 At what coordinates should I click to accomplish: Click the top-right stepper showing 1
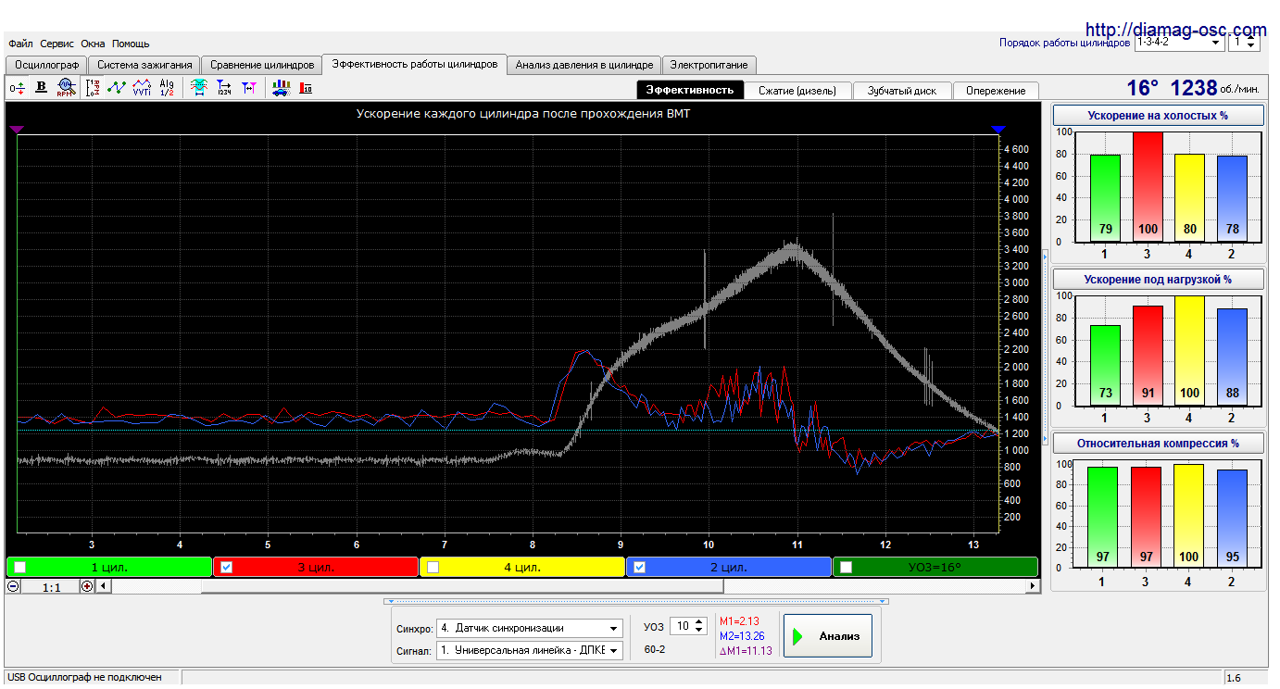[x=1244, y=42]
